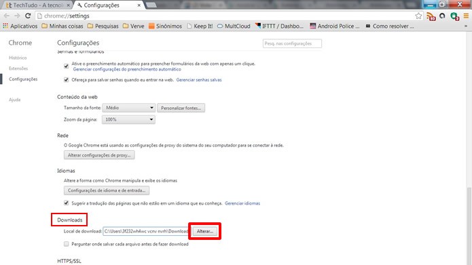Open the RSS feed extension icon
Screen dimensions: 472x265
431,16
